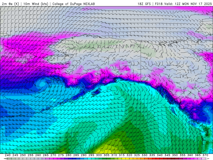213x160 pixels.
Task: Click the 255 value on color scale
Action: coord(30,155)
